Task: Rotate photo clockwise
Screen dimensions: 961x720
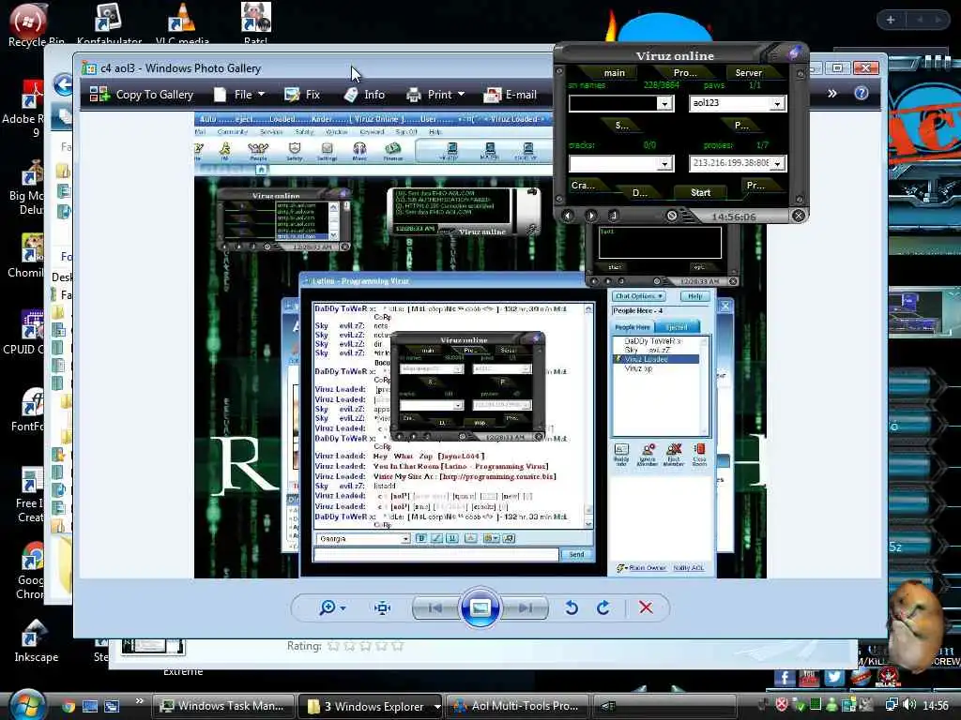Action: point(603,607)
